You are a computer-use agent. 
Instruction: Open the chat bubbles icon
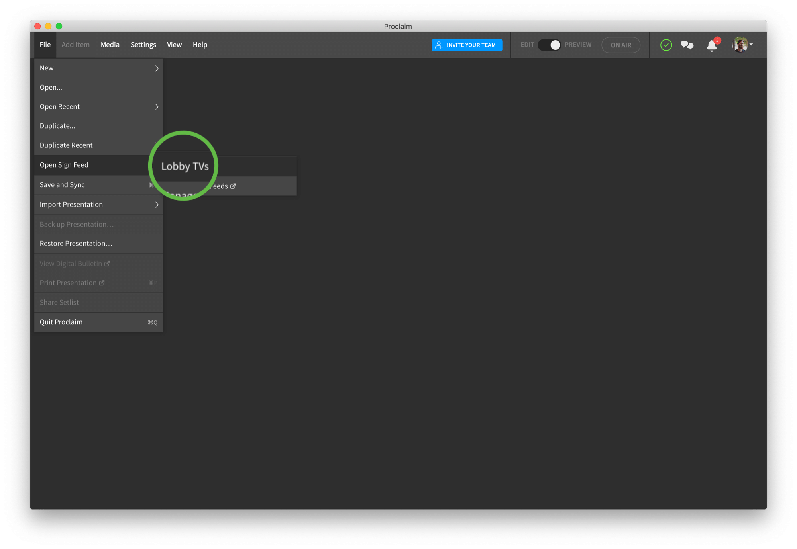(x=687, y=45)
